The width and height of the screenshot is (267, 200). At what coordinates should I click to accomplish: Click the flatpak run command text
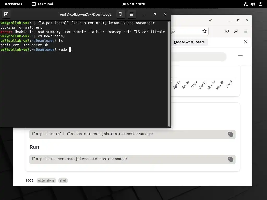80,159
